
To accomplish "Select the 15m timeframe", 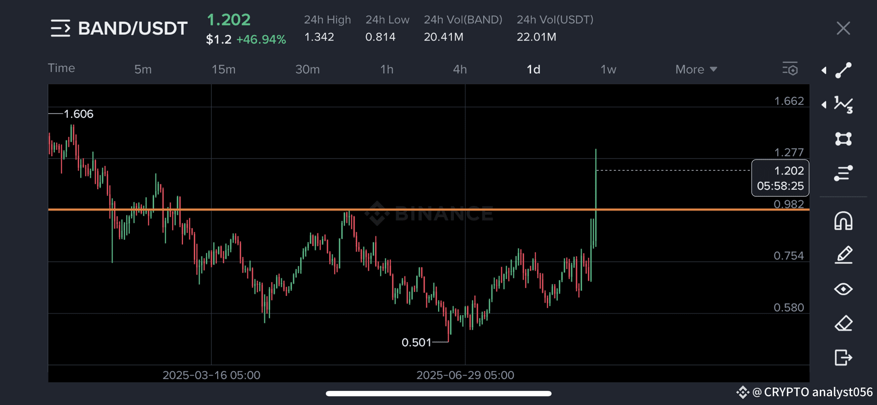I will (x=224, y=69).
